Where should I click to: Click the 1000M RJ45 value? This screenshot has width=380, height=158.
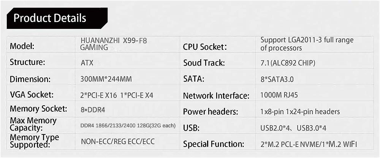click(x=279, y=95)
